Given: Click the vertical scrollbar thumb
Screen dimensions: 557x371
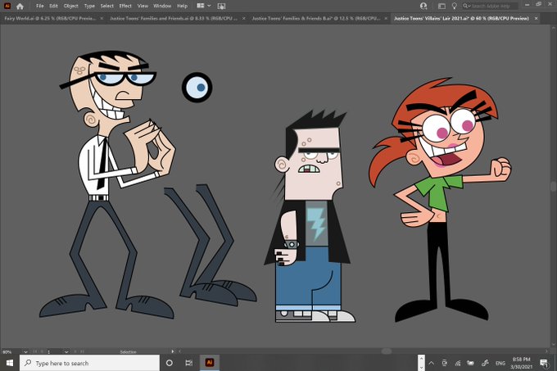Looking at the screenshot, I should click(554, 187).
